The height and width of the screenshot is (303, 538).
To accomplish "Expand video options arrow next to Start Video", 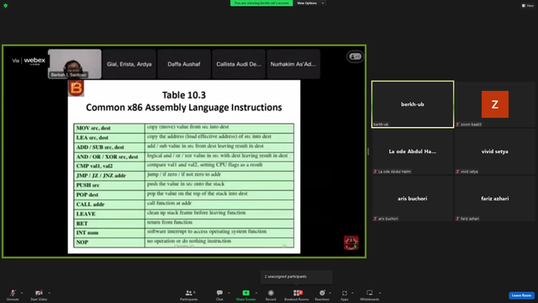I will coord(50,293).
